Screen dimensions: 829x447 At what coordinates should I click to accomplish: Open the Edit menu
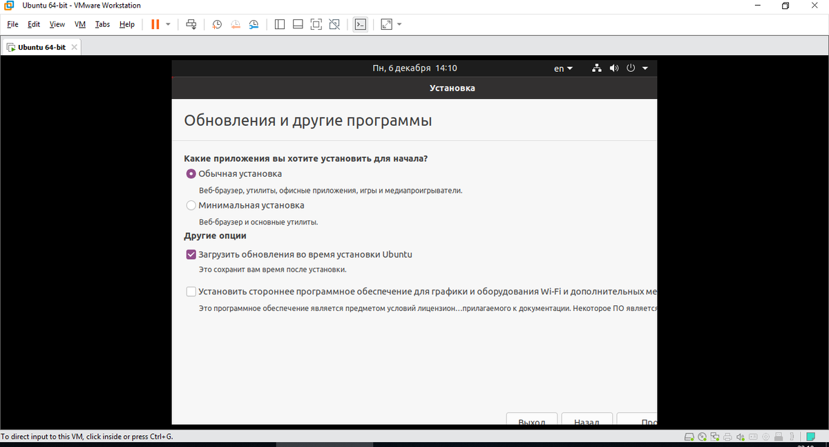[34, 24]
